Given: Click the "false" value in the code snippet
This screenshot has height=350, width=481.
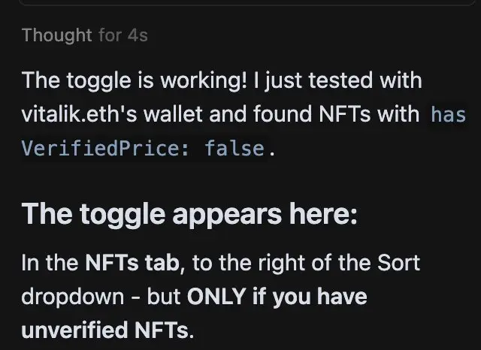Looking at the screenshot, I should [234, 148].
